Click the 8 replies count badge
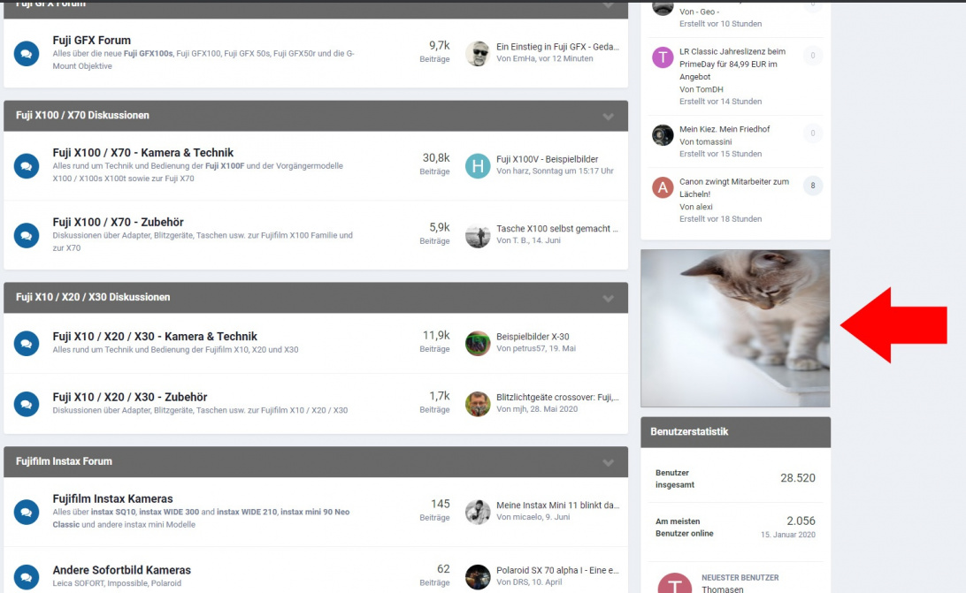Image resolution: width=966 pixels, height=593 pixels. point(813,186)
